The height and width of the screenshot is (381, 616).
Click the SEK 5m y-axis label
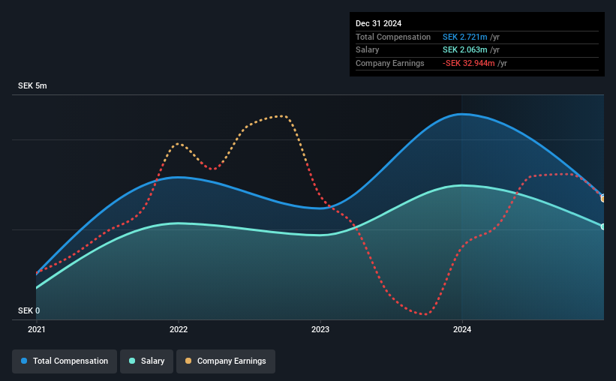tap(32, 85)
